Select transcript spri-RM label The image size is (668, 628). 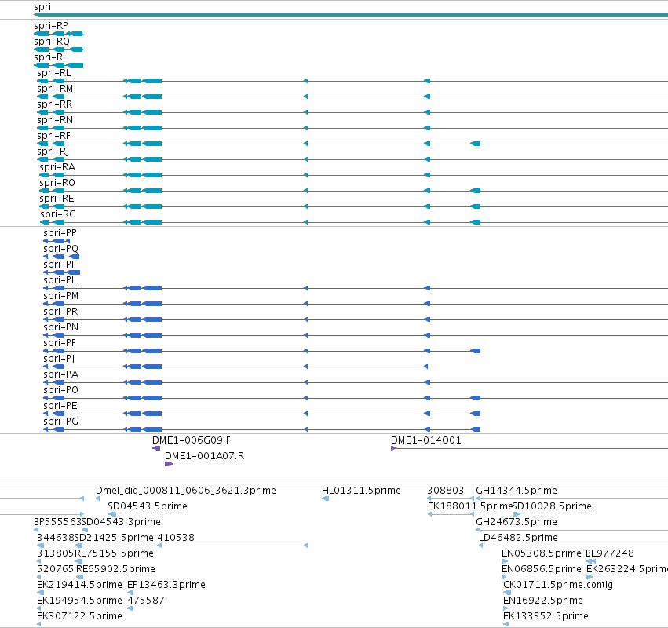pos(55,89)
